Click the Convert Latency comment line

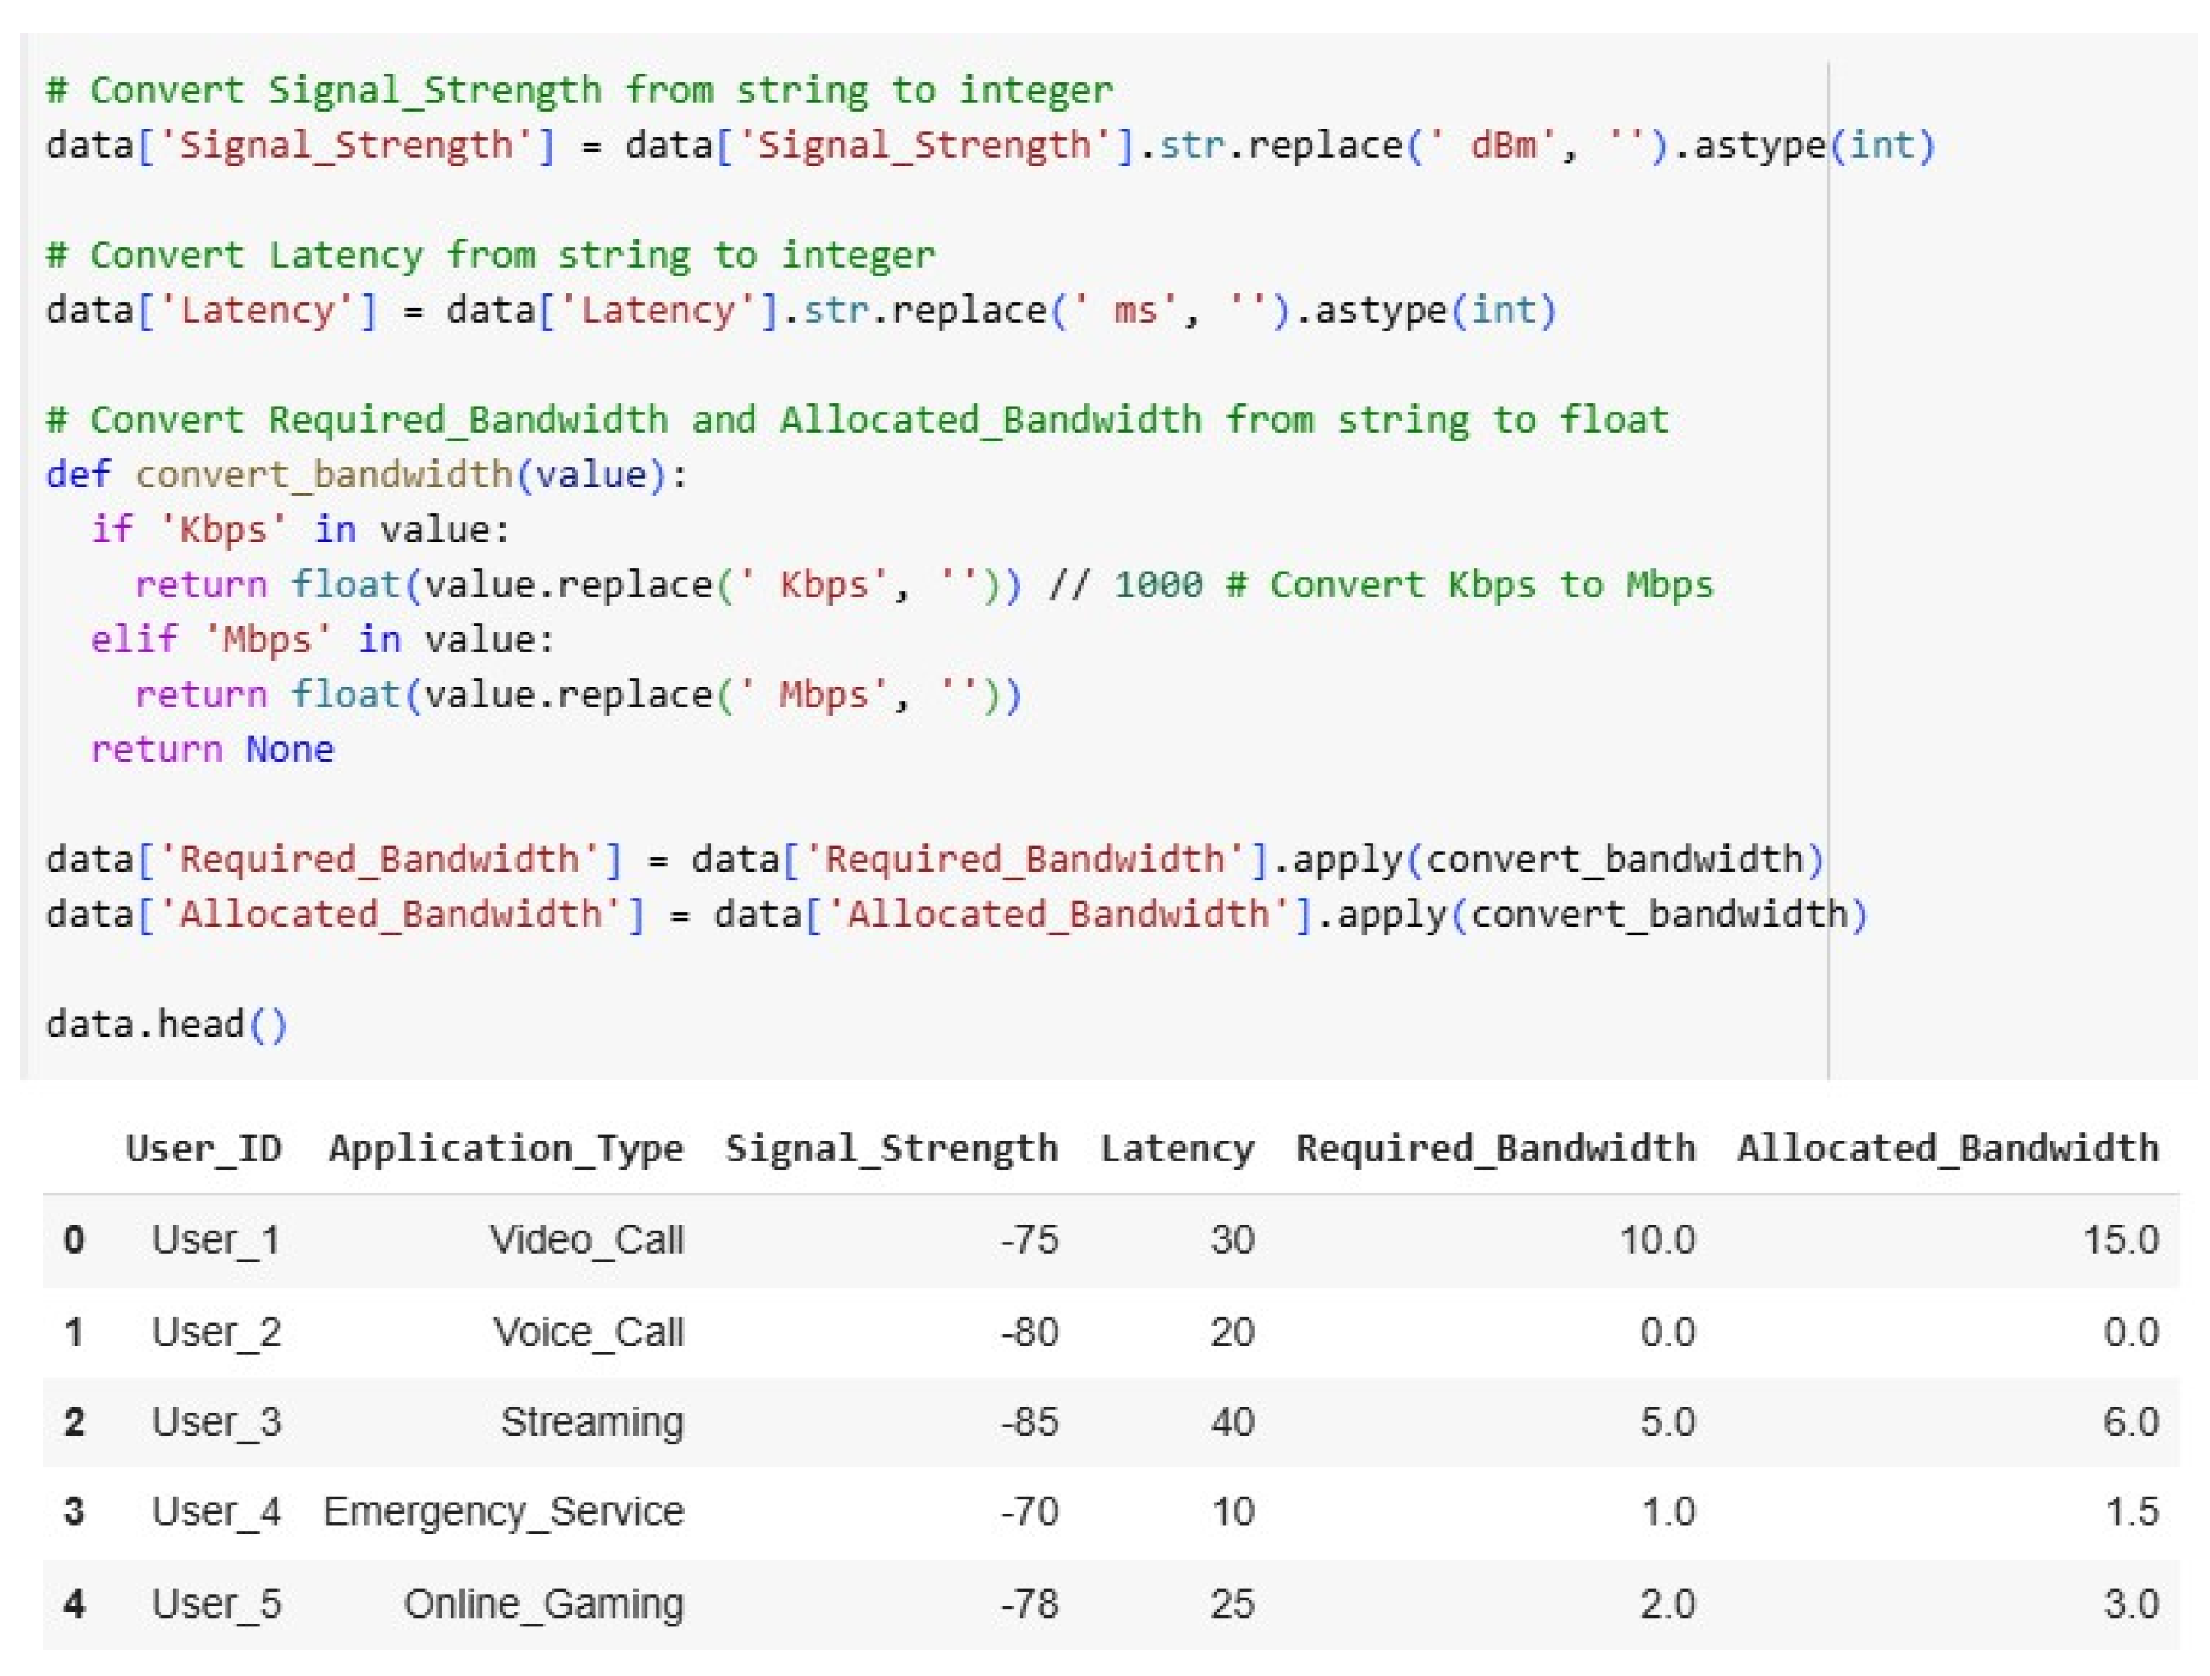pos(491,255)
